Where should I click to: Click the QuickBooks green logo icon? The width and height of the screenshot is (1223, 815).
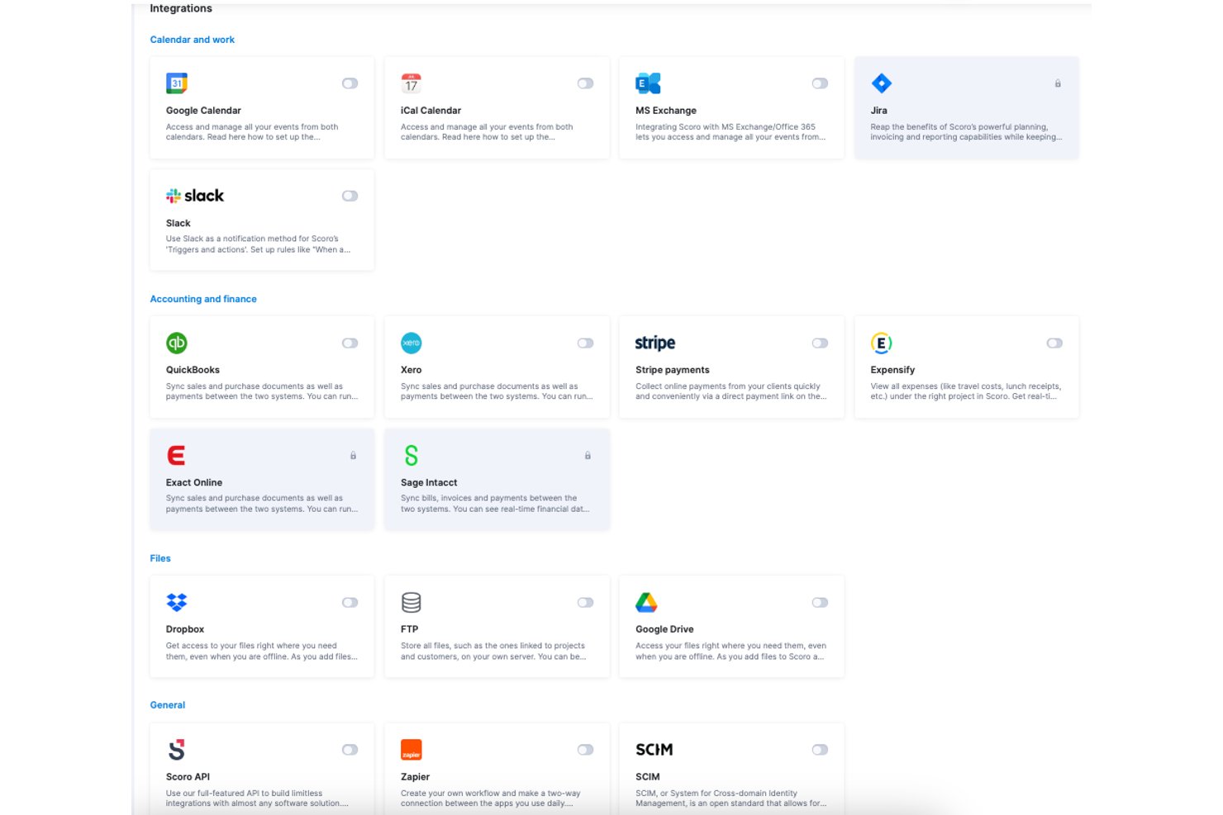click(177, 343)
